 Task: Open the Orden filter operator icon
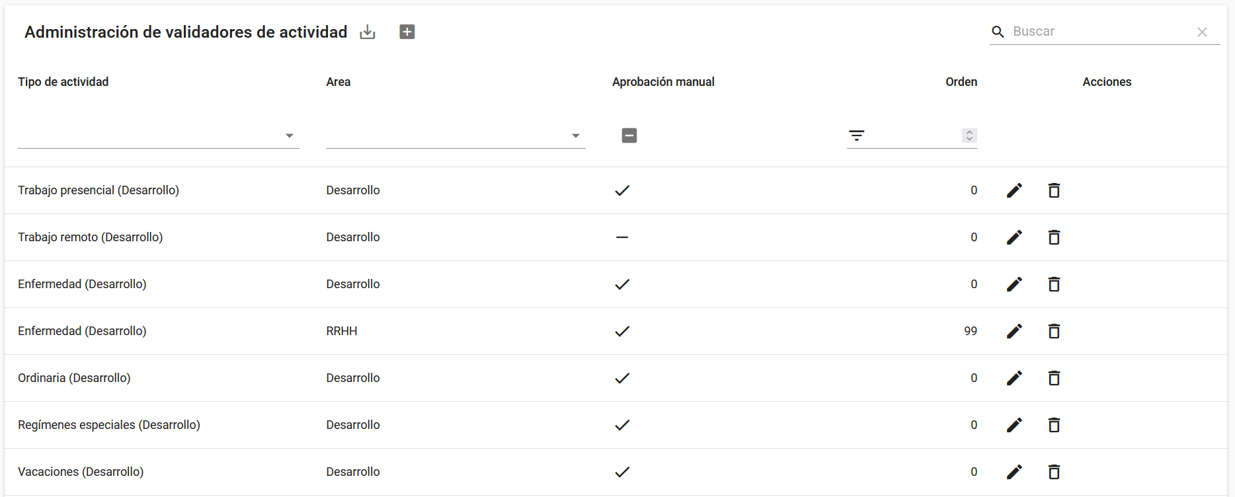857,135
